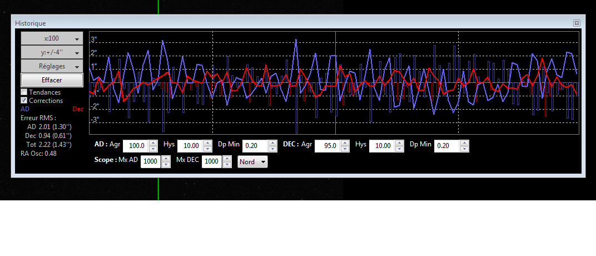The image size is (596, 256).
Task: Click the Dec 0.94 RMS value
Action: point(49,136)
